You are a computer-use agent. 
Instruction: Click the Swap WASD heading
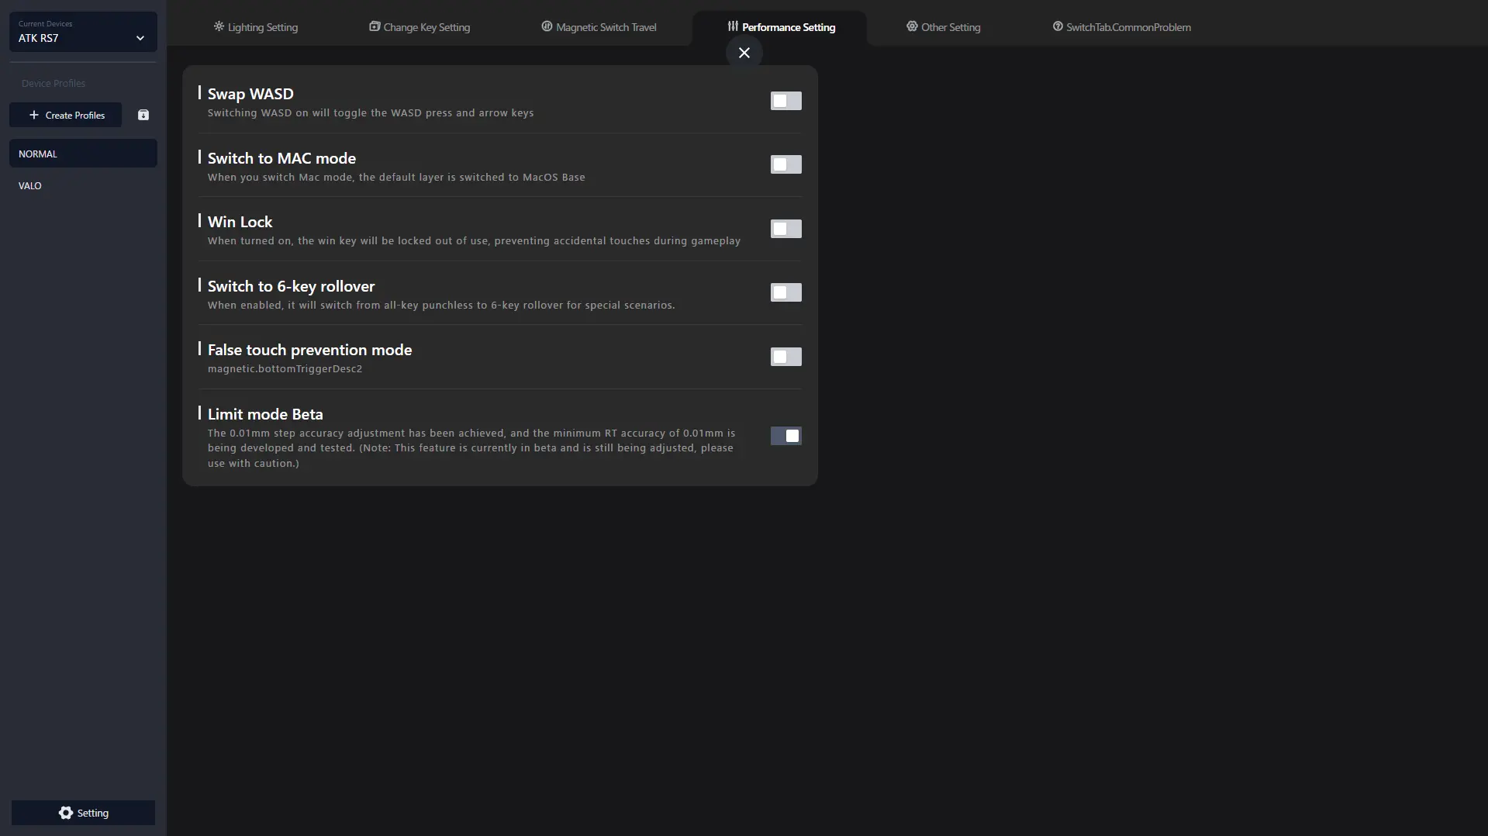click(x=250, y=94)
